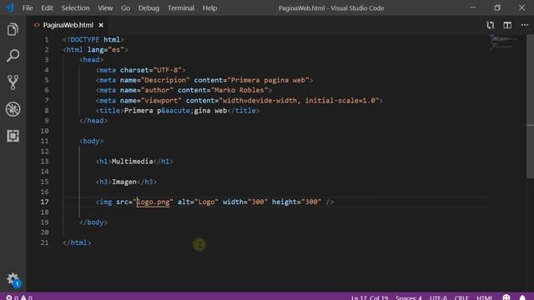Click line number 3 in the gutter

point(47,59)
